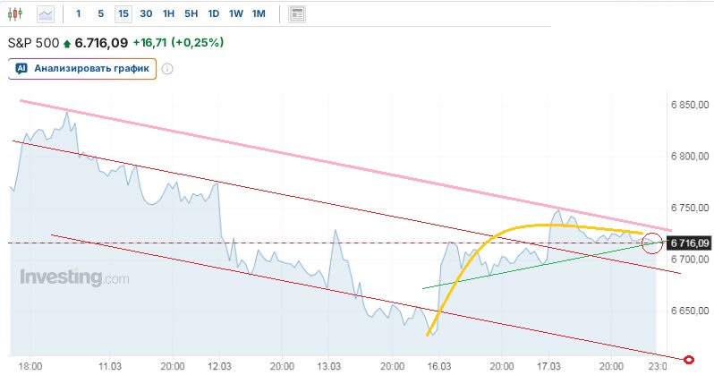This screenshot has width=714, height=375.
Task: Click the green up-arrow price indicator
Action: pos(67,42)
